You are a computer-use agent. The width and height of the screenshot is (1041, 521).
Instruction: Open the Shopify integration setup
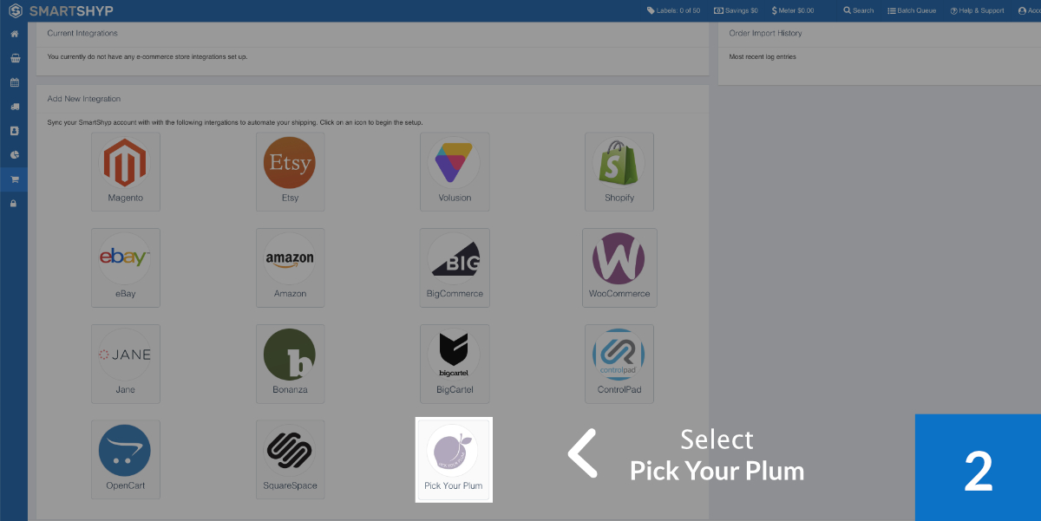(619, 172)
